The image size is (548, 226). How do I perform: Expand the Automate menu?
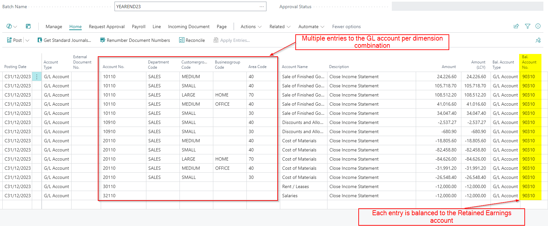tap(311, 26)
